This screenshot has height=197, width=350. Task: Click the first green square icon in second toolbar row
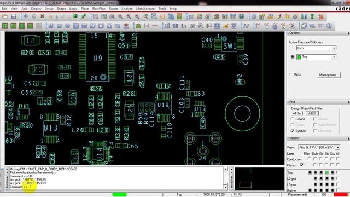click(x=5, y=26)
